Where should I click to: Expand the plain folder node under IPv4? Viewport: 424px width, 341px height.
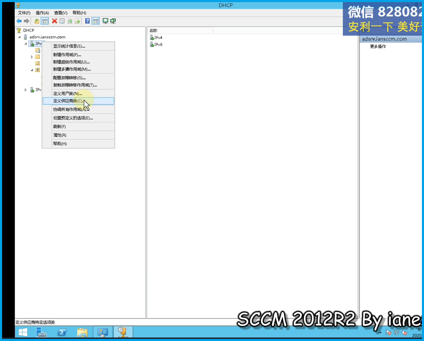point(32,57)
